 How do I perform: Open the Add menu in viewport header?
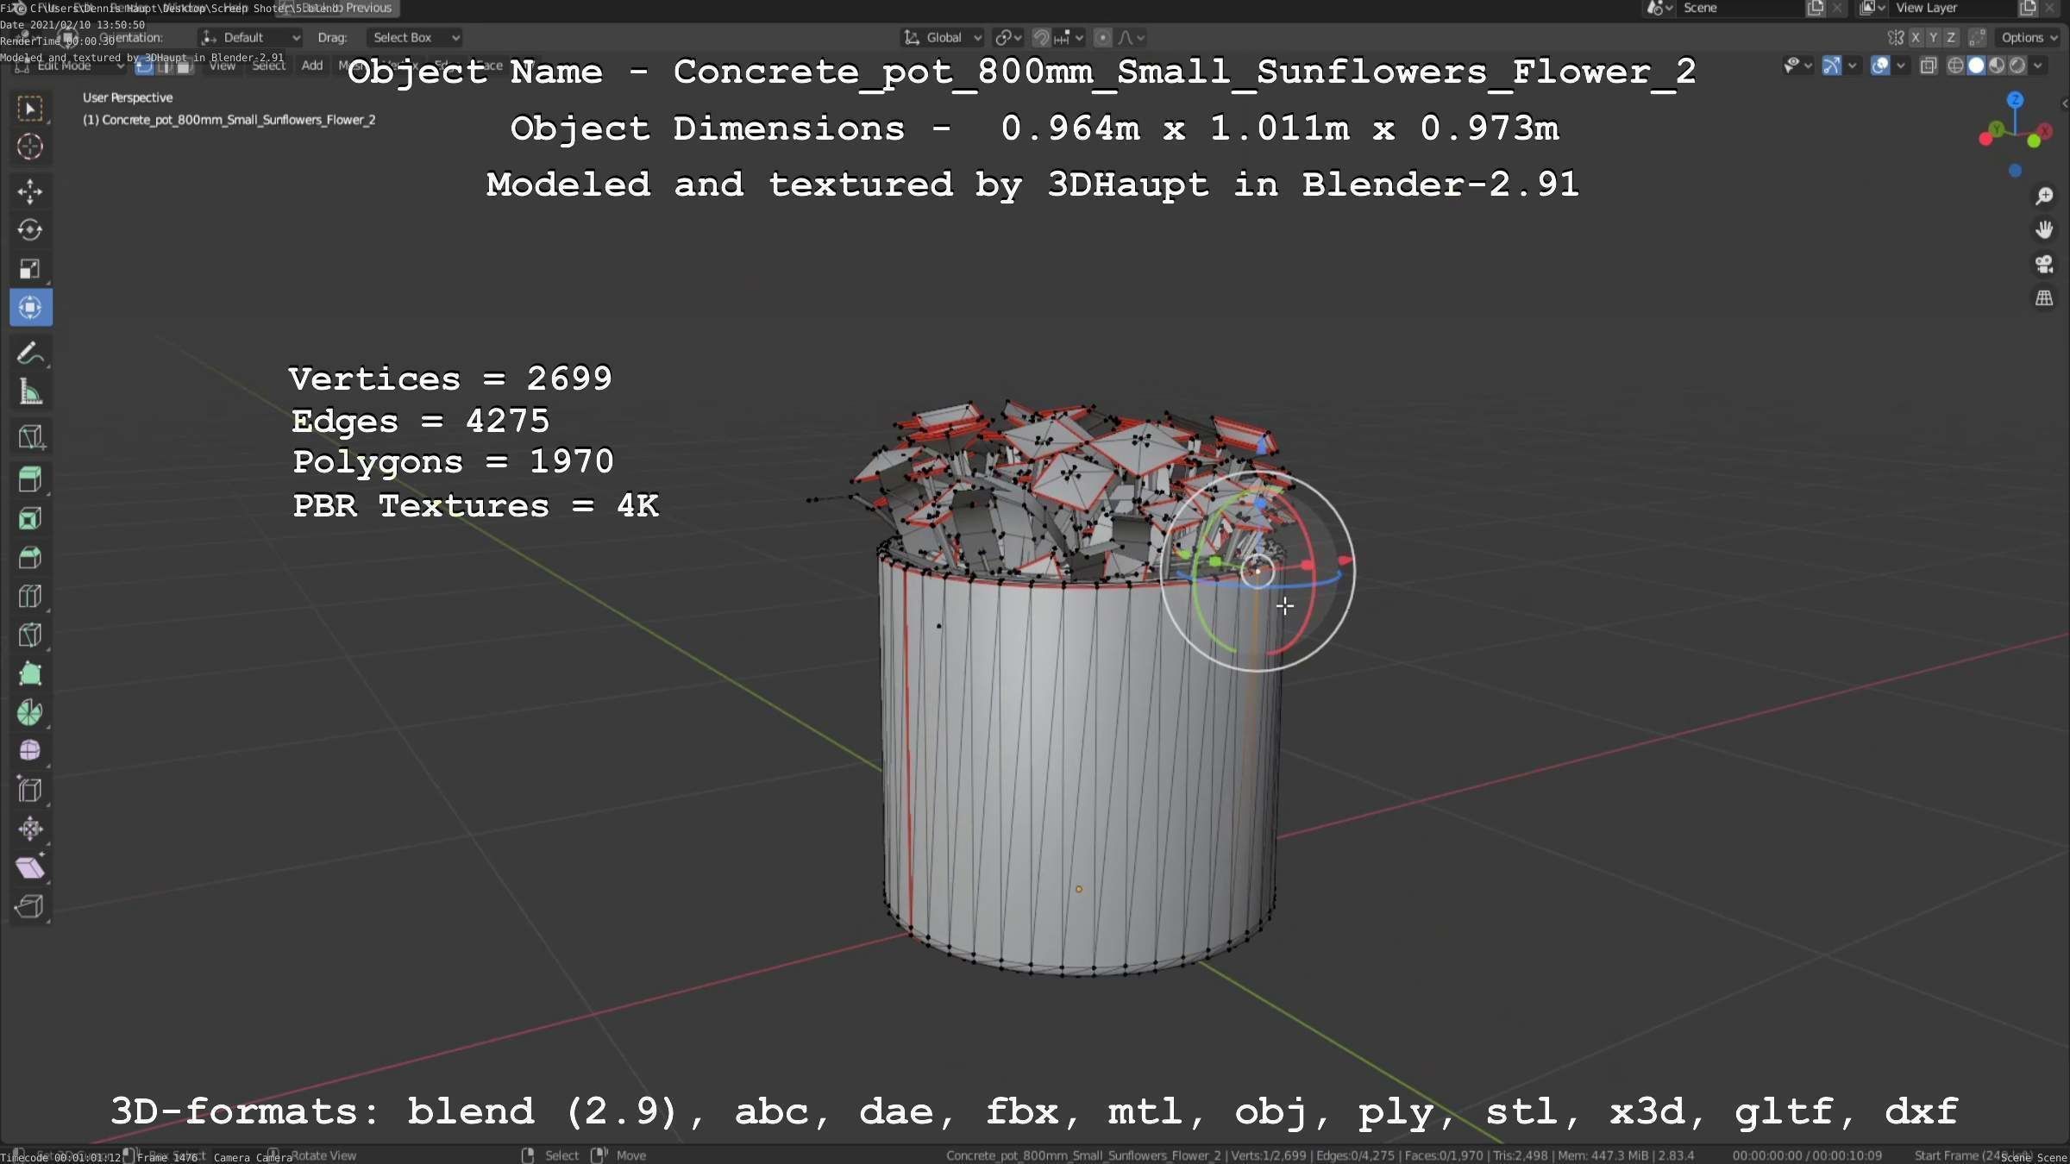point(312,66)
